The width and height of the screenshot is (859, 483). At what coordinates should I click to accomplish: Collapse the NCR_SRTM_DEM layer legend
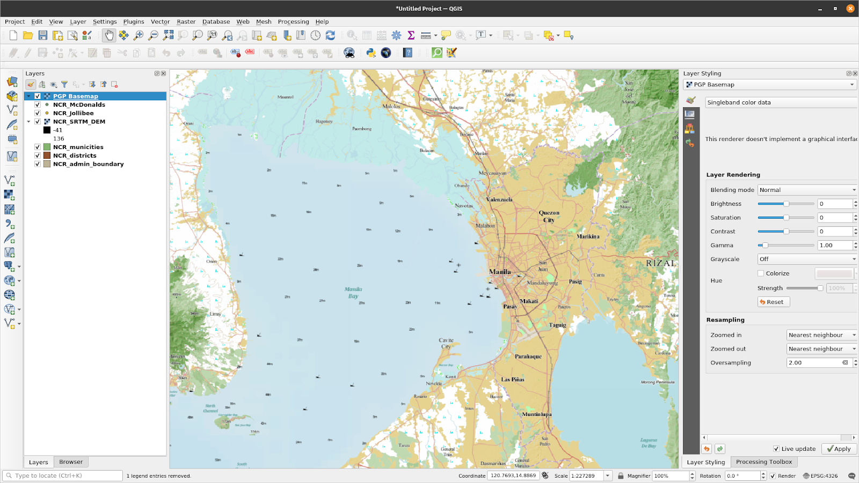(x=29, y=122)
